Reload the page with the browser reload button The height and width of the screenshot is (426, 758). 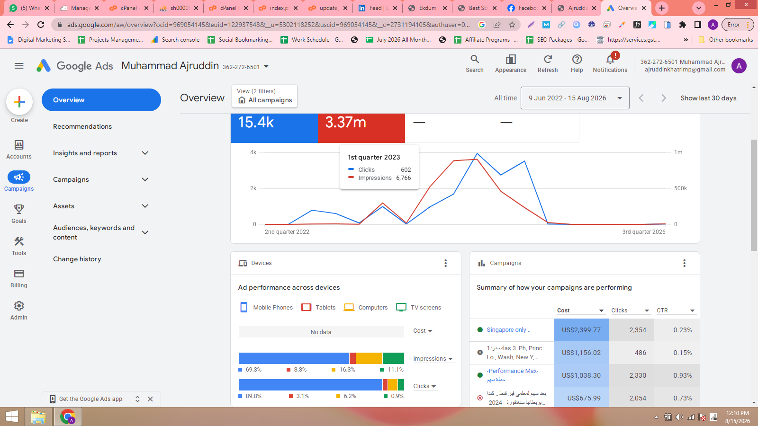coord(41,25)
